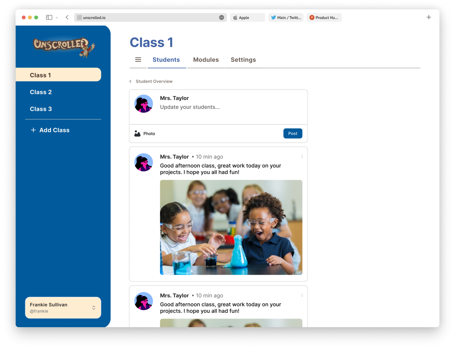Click the Photo attachment label

149,133
